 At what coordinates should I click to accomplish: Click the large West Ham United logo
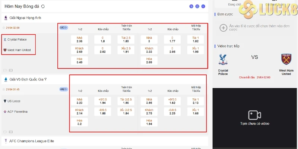(286, 59)
